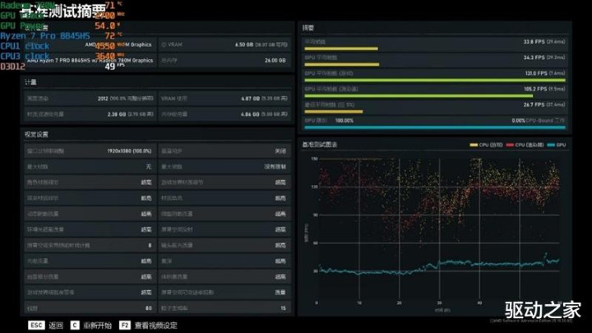Select the 26.7 FPS lowest framerate row
This screenshot has width=592, height=333.
435,107
